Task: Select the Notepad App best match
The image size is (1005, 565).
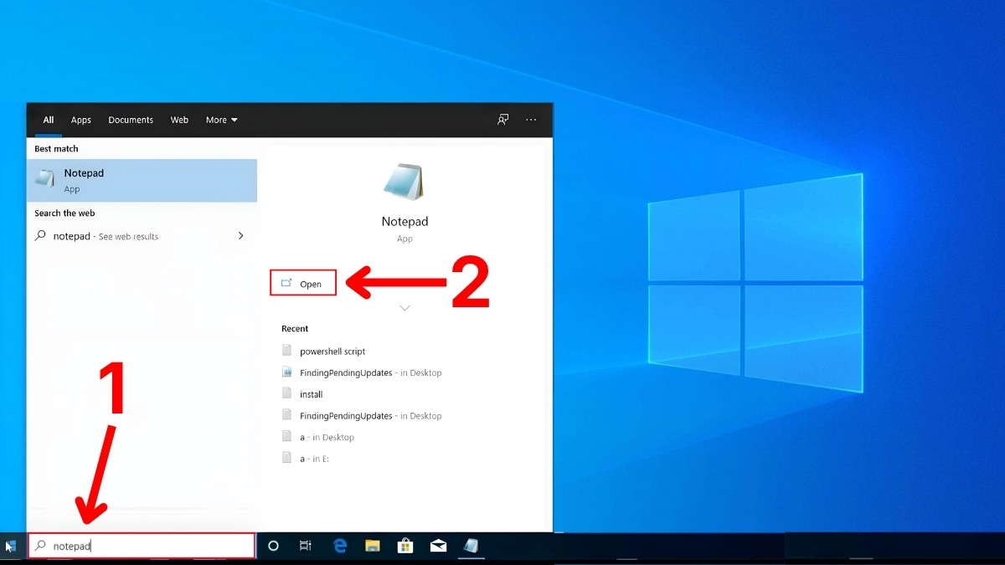Action: click(142, 181)
